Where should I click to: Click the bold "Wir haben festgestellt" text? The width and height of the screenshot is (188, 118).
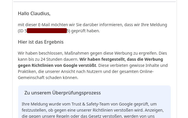click(x=102, y=59)
